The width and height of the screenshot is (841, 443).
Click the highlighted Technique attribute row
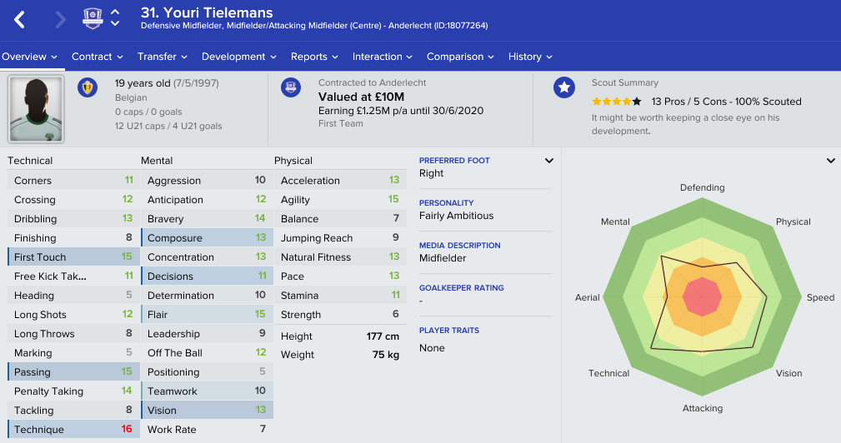click(x=73, y=430)
